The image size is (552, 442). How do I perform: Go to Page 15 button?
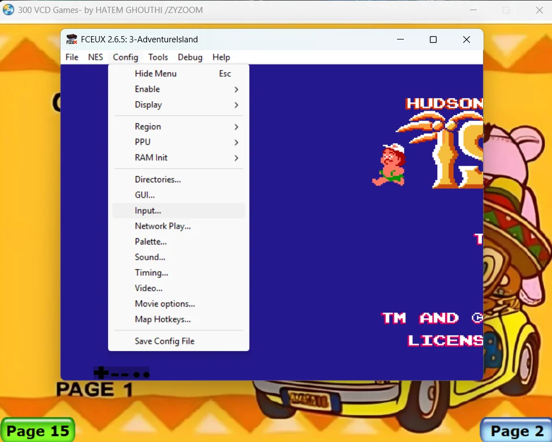[x=38, y=430]
